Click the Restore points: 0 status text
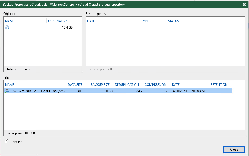 (100, 69)
